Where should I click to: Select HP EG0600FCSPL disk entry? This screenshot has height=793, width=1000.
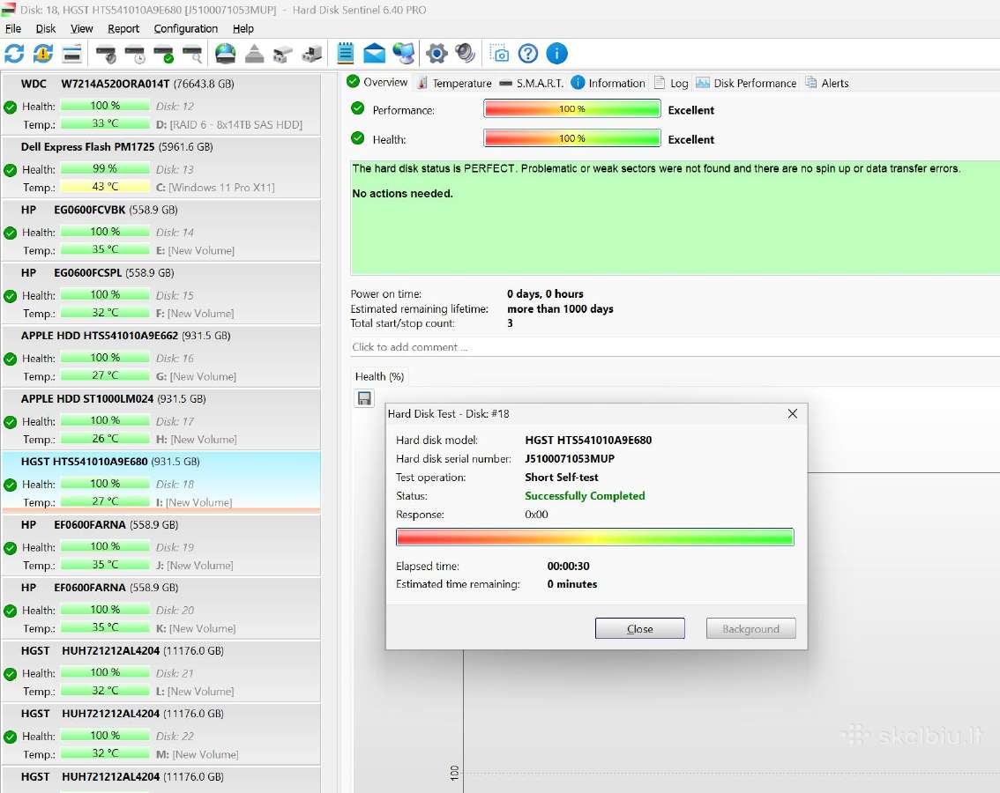click(x=160, y=293)
